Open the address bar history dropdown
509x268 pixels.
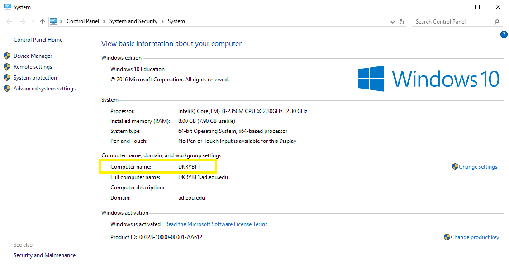[392, 21]
